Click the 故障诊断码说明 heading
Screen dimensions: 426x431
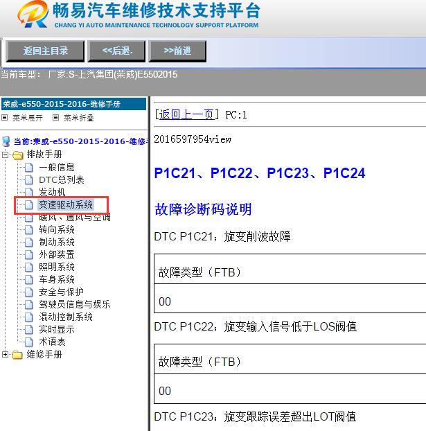pos(203,209)
